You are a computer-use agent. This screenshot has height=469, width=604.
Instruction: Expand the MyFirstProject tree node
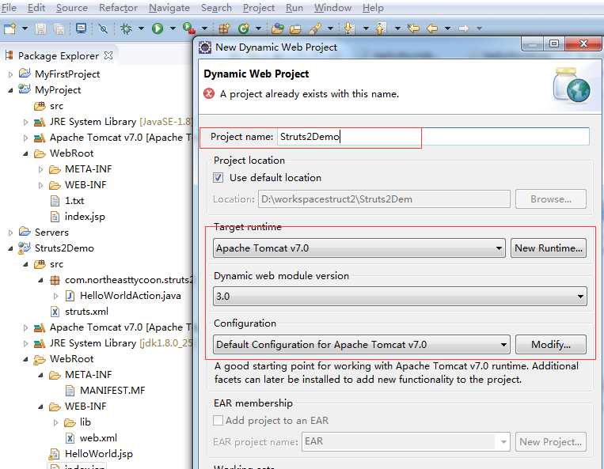click(10, 74)
